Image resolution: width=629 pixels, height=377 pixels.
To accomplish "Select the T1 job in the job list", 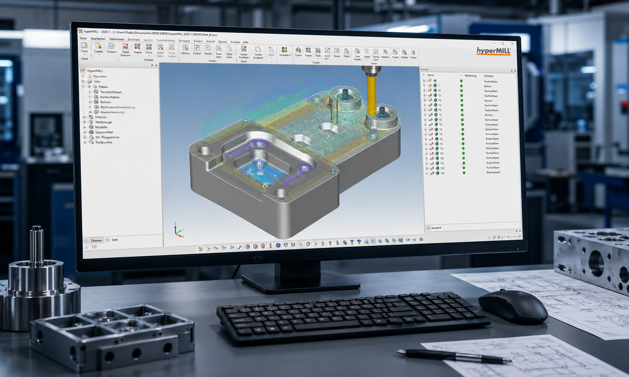I will [439, 86].
